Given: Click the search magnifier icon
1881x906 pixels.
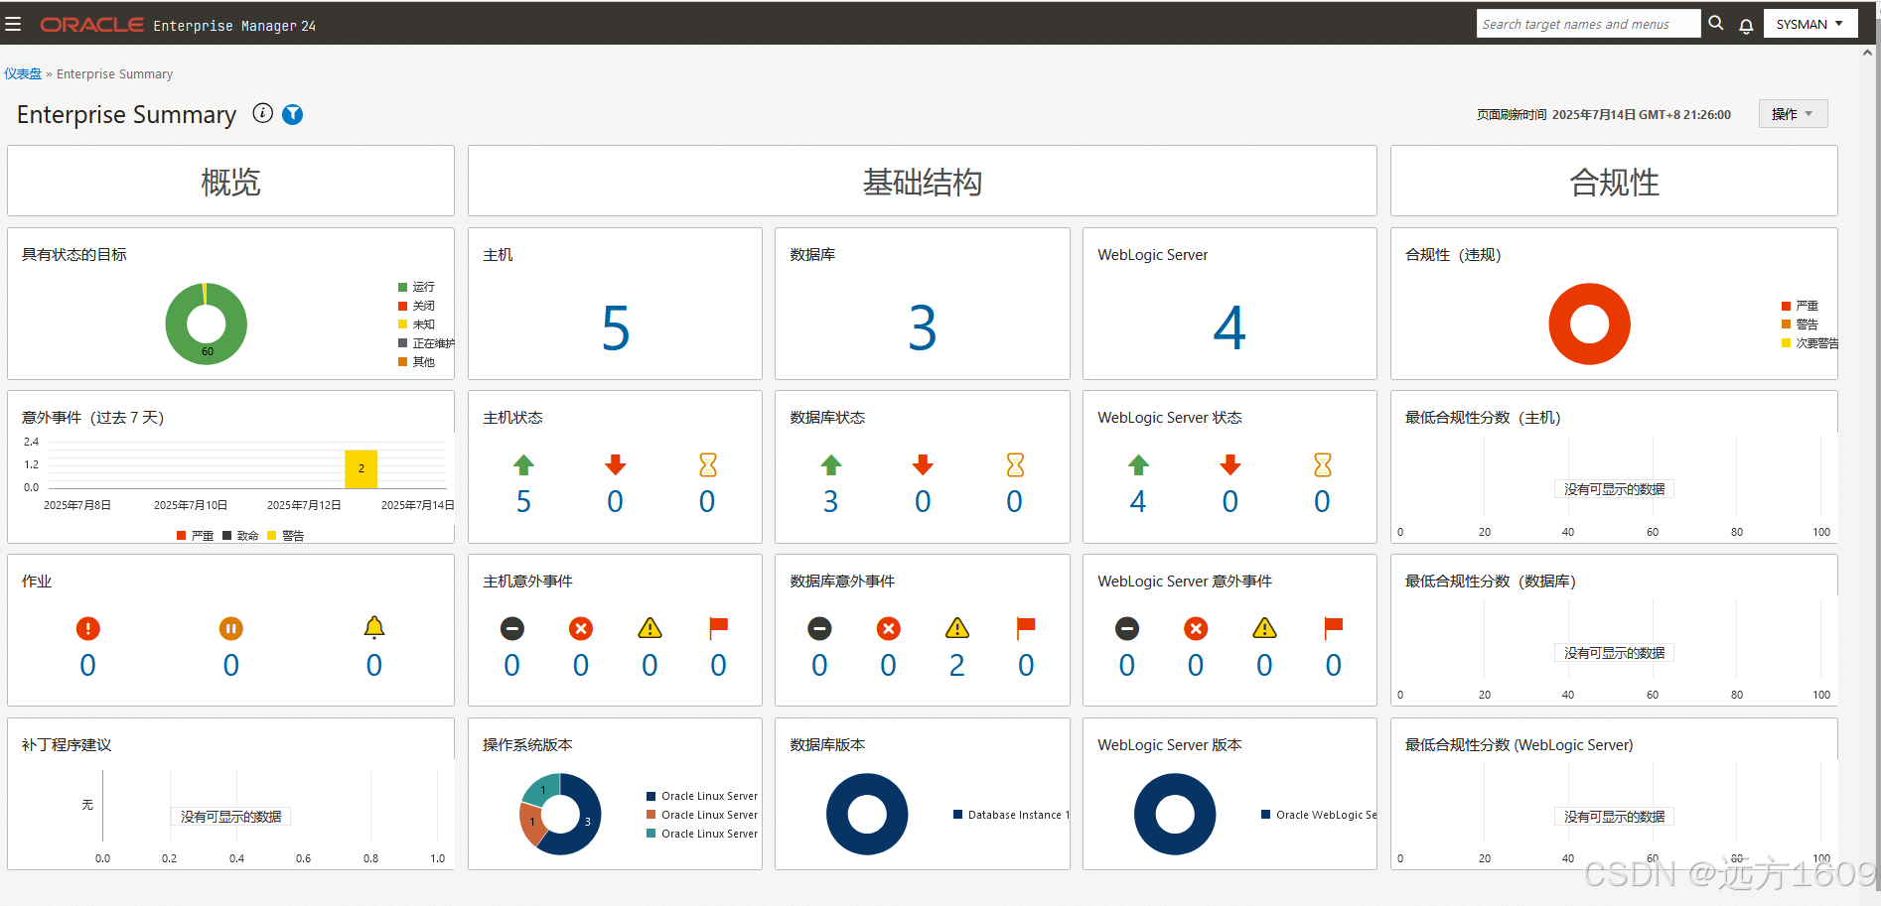Looking at the screenshot, I should pos(1715,23).
